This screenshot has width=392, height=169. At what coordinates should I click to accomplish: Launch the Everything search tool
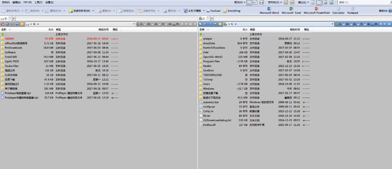[x=231, y=11]
